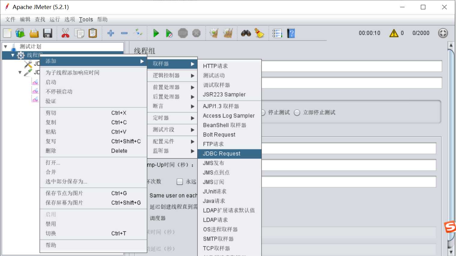Select 为子线程添加响应时间 in context menu
456x256 pixels.
point(93,73)
